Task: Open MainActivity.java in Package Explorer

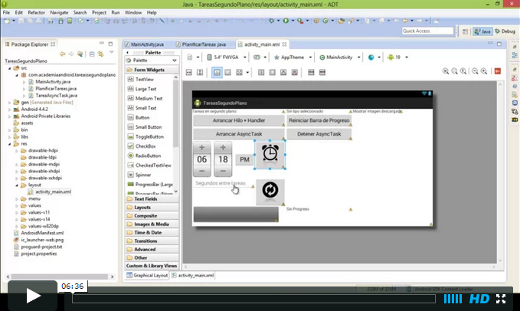Action: (53, 81)
